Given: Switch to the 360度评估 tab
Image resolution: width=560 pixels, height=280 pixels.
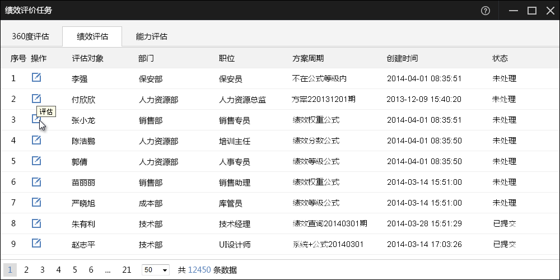Looking at the screenshot, I should [x=30, y=36].
